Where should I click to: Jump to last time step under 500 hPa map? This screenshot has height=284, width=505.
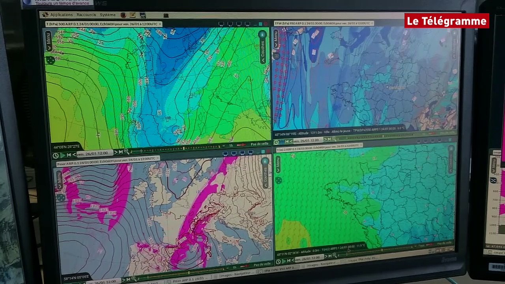tap(121, 152)
